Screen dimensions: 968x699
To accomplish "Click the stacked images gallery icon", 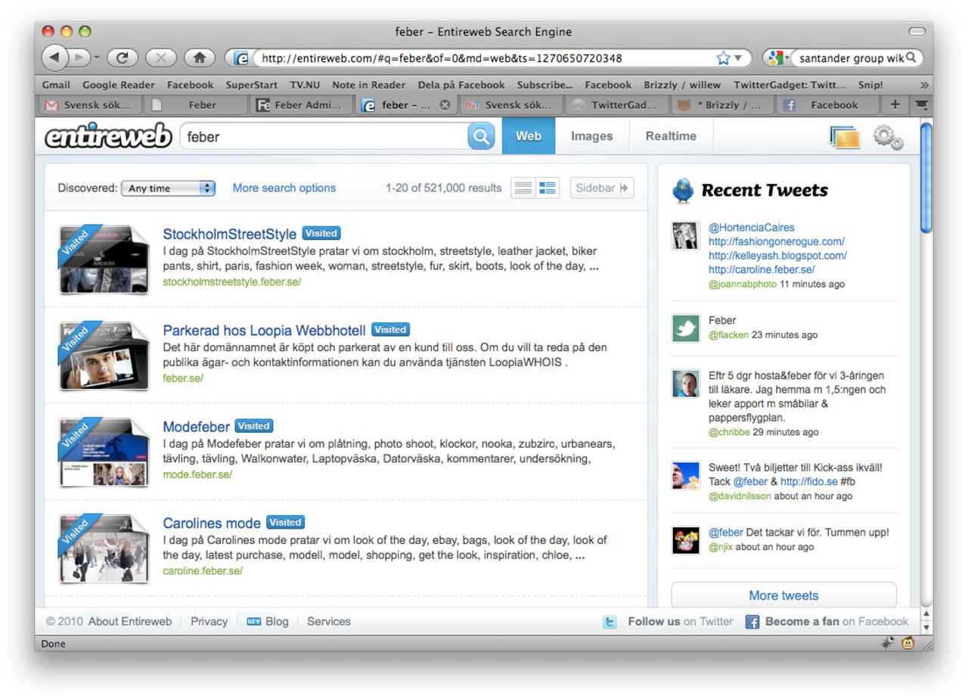I will point(845,138).
